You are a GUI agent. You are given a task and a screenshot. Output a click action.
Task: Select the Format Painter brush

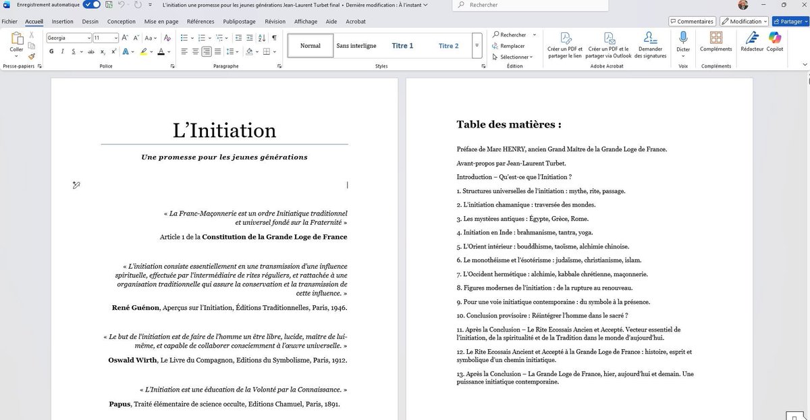pos(32,56)
